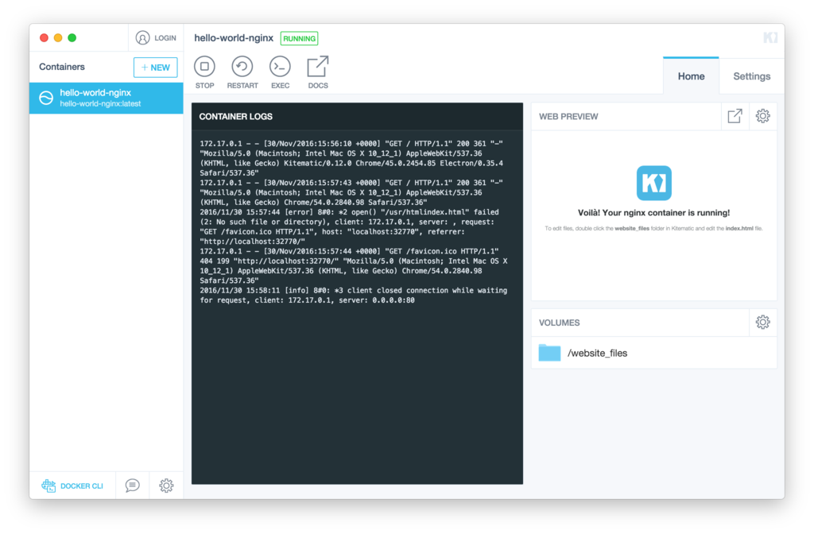814x534 pixels.
Task: Click 'Voilà! Your nginx container is running!' text
Action: click(x=653, y=213)
